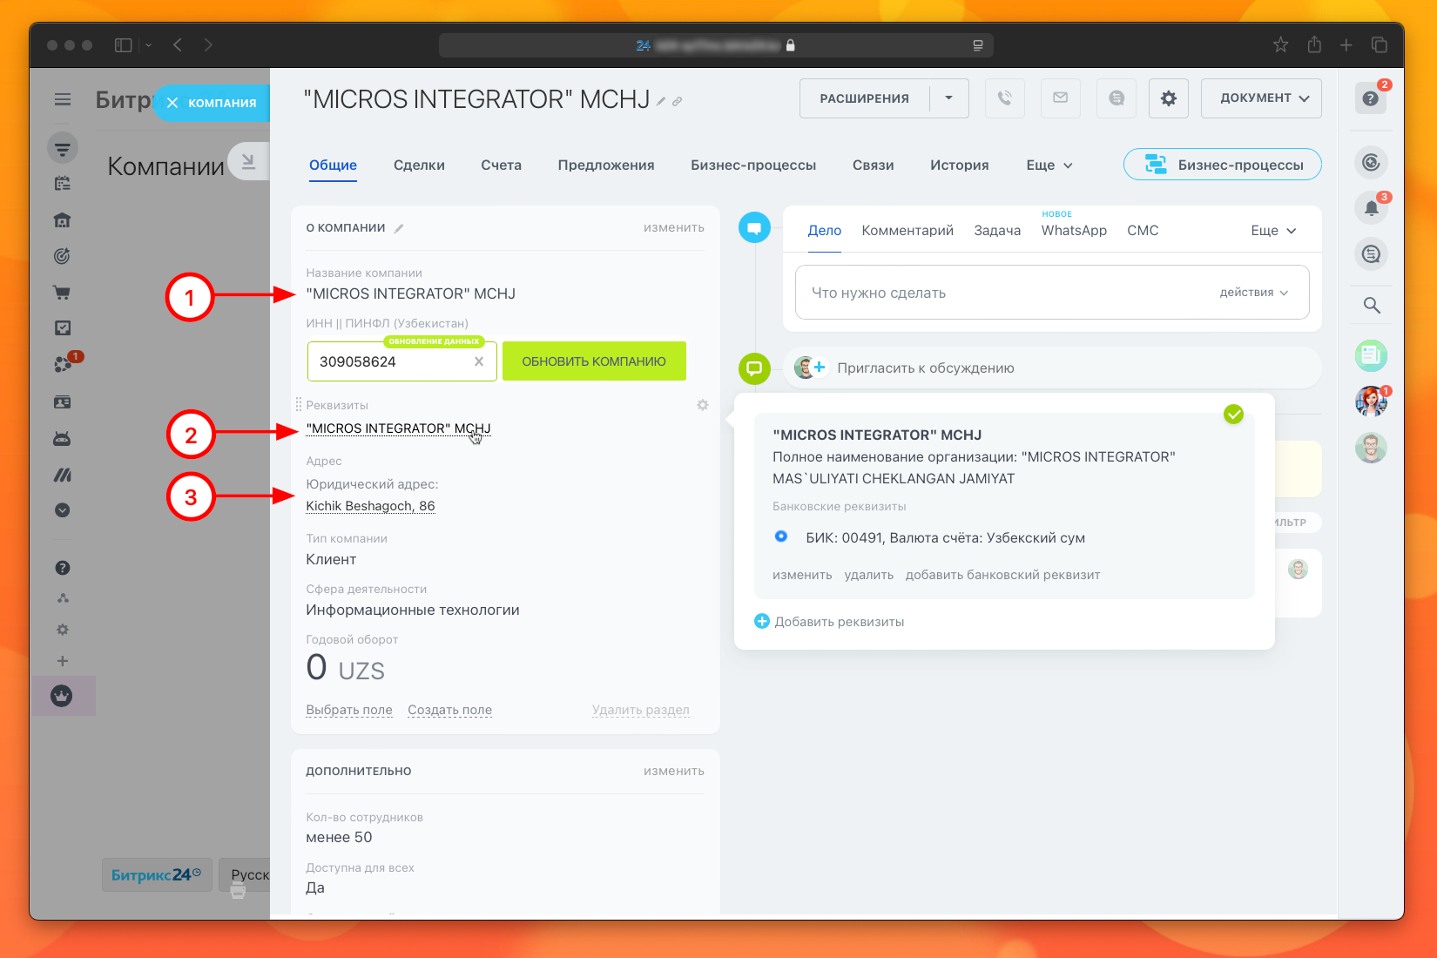Click удалить in requisites popup
Viewport: 1437px width, 958px height.
[869, 575]
